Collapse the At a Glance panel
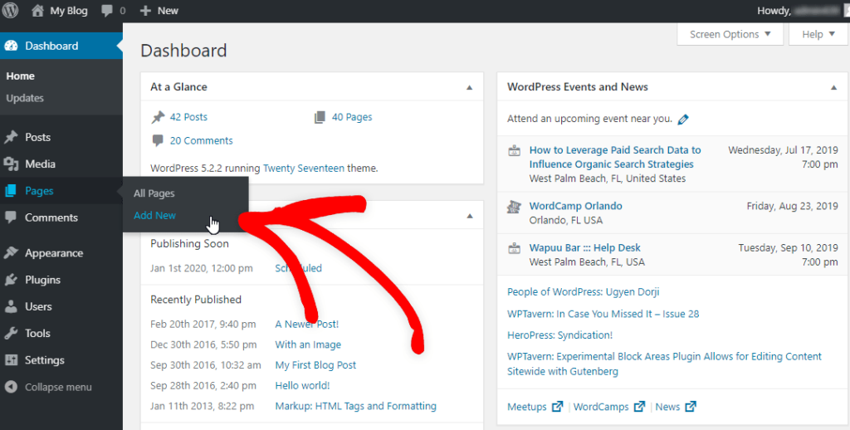850x430 pixels. point(469,87)
